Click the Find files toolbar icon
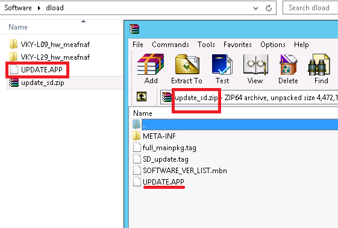Viewport: 338px width, 228px height. (x=319, y=65)
